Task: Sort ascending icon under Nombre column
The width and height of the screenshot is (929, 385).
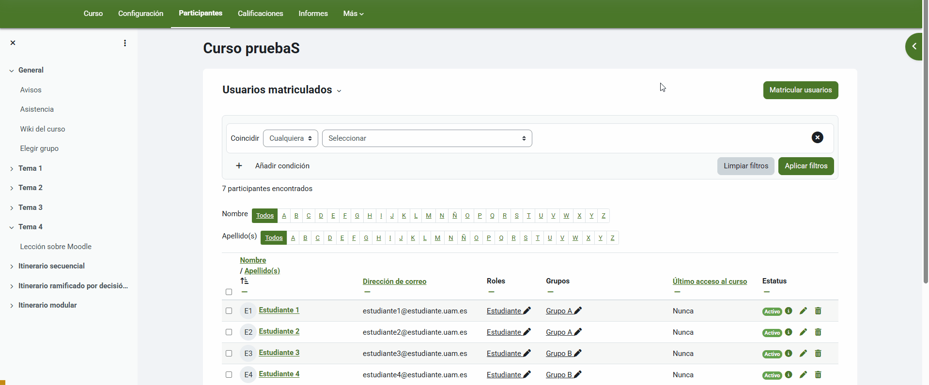Action: [x=245, y=281]
